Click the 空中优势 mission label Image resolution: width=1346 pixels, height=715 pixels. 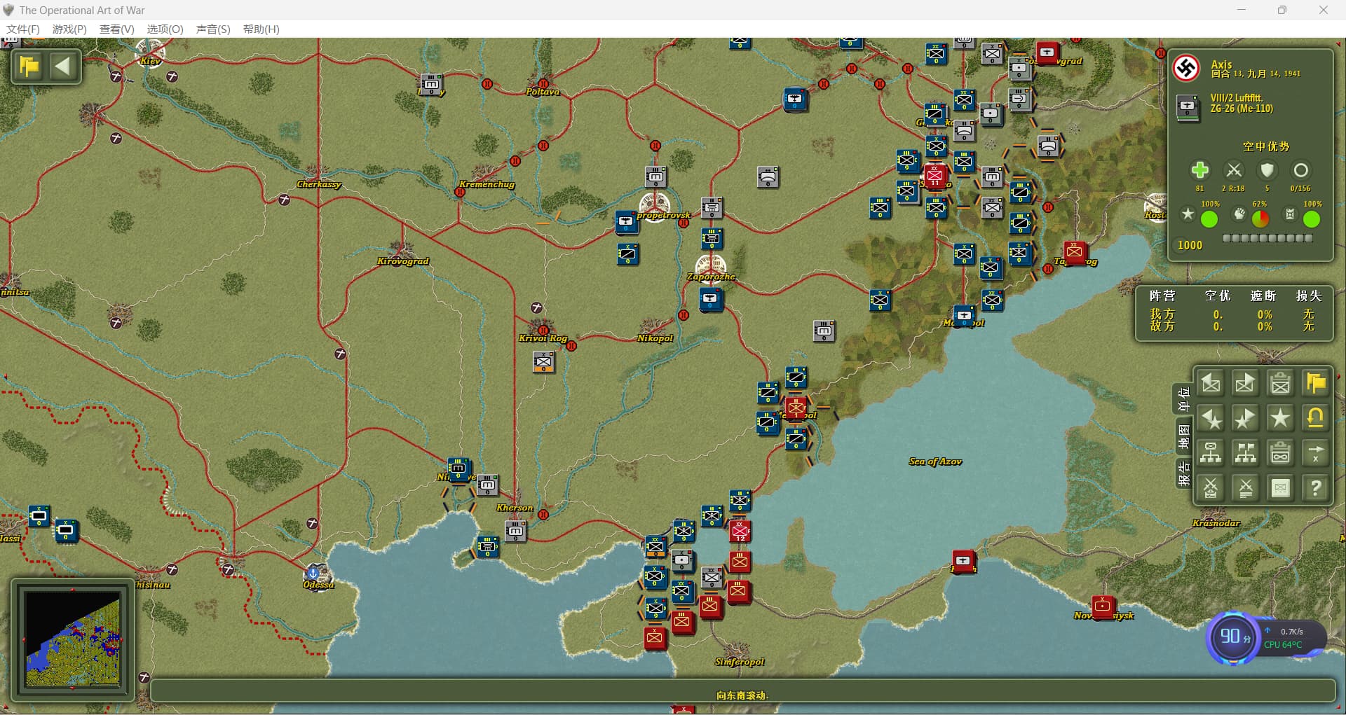[1266, 146]
